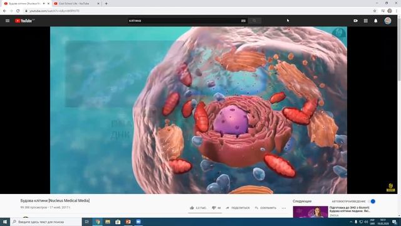Open Zoom from the taskbar
Screen dimensions: 401x226
click(138, 222)
